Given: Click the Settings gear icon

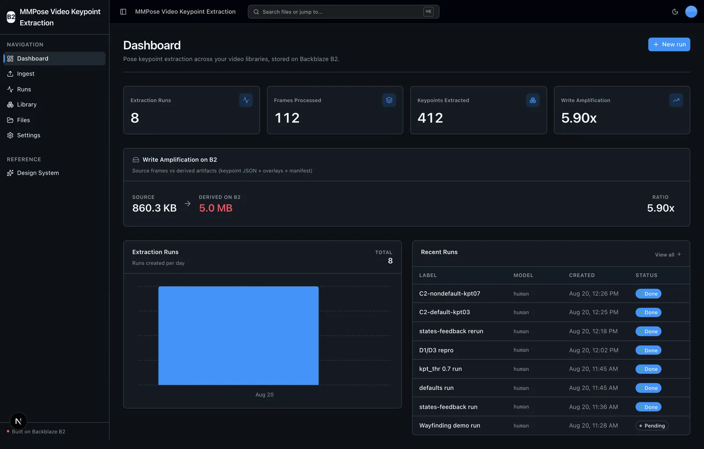Looking at the screenshot, I should (x=10, y=135).
